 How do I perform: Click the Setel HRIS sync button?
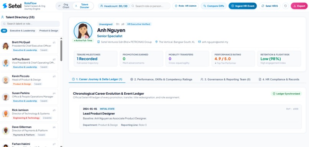[x=270, y=6]
